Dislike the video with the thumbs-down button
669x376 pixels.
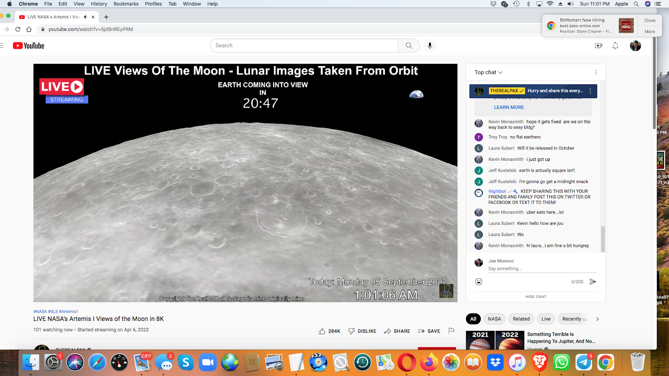363,331
